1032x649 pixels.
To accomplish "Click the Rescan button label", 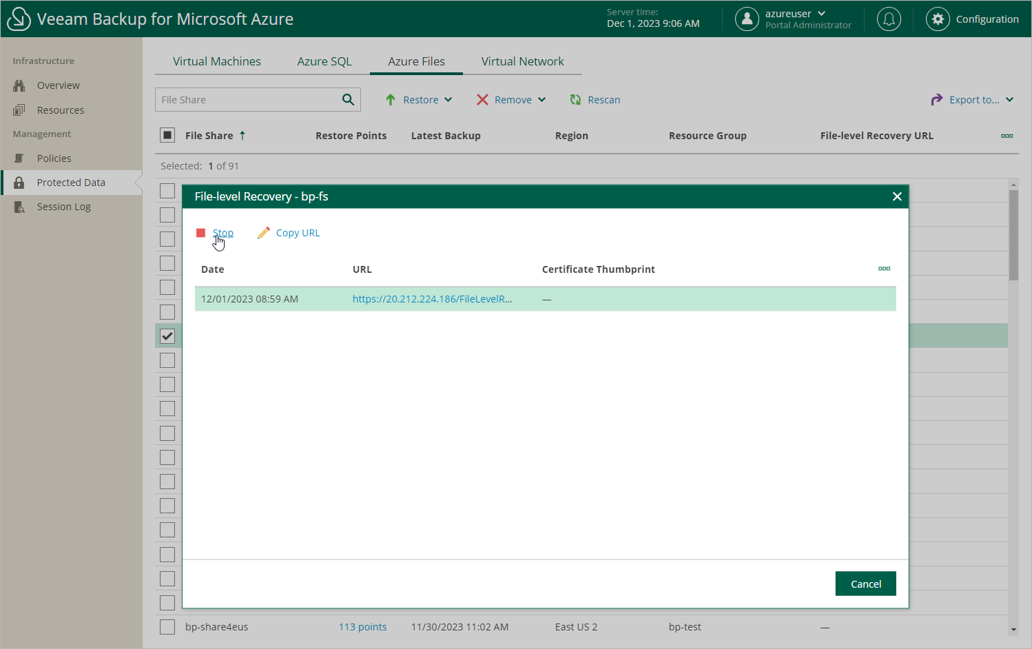I will click(604, 100).
